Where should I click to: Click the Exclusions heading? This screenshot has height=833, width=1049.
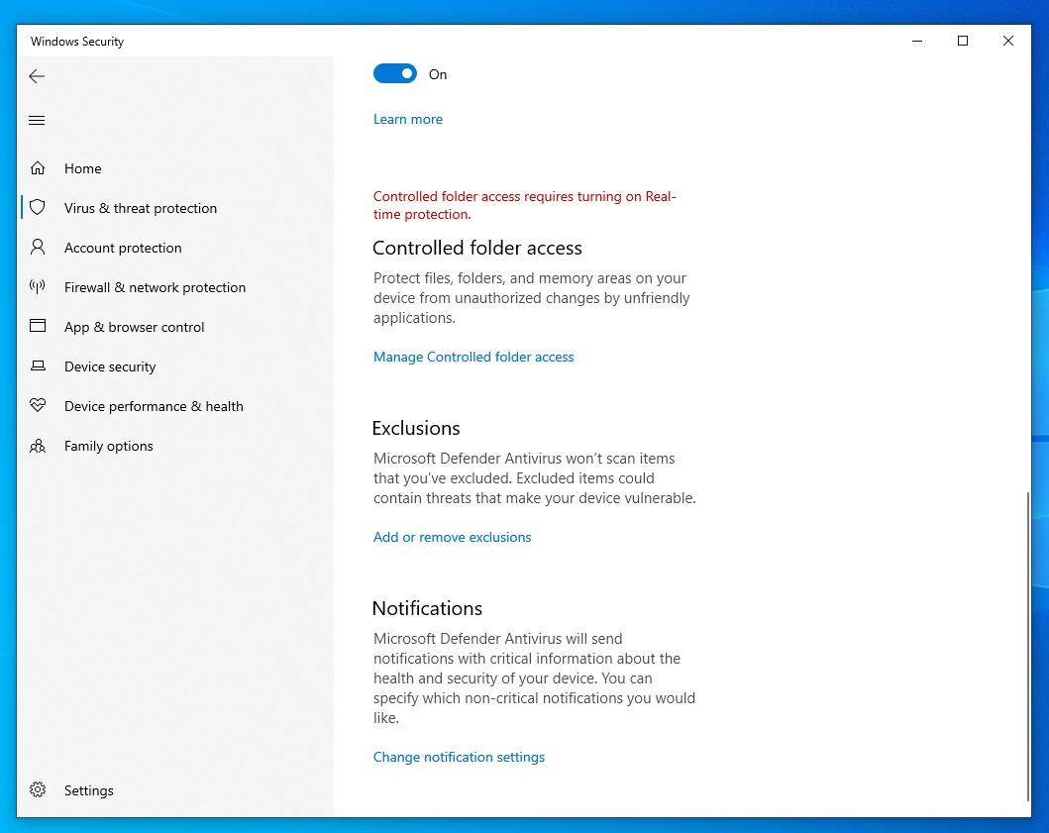(416, 428)
